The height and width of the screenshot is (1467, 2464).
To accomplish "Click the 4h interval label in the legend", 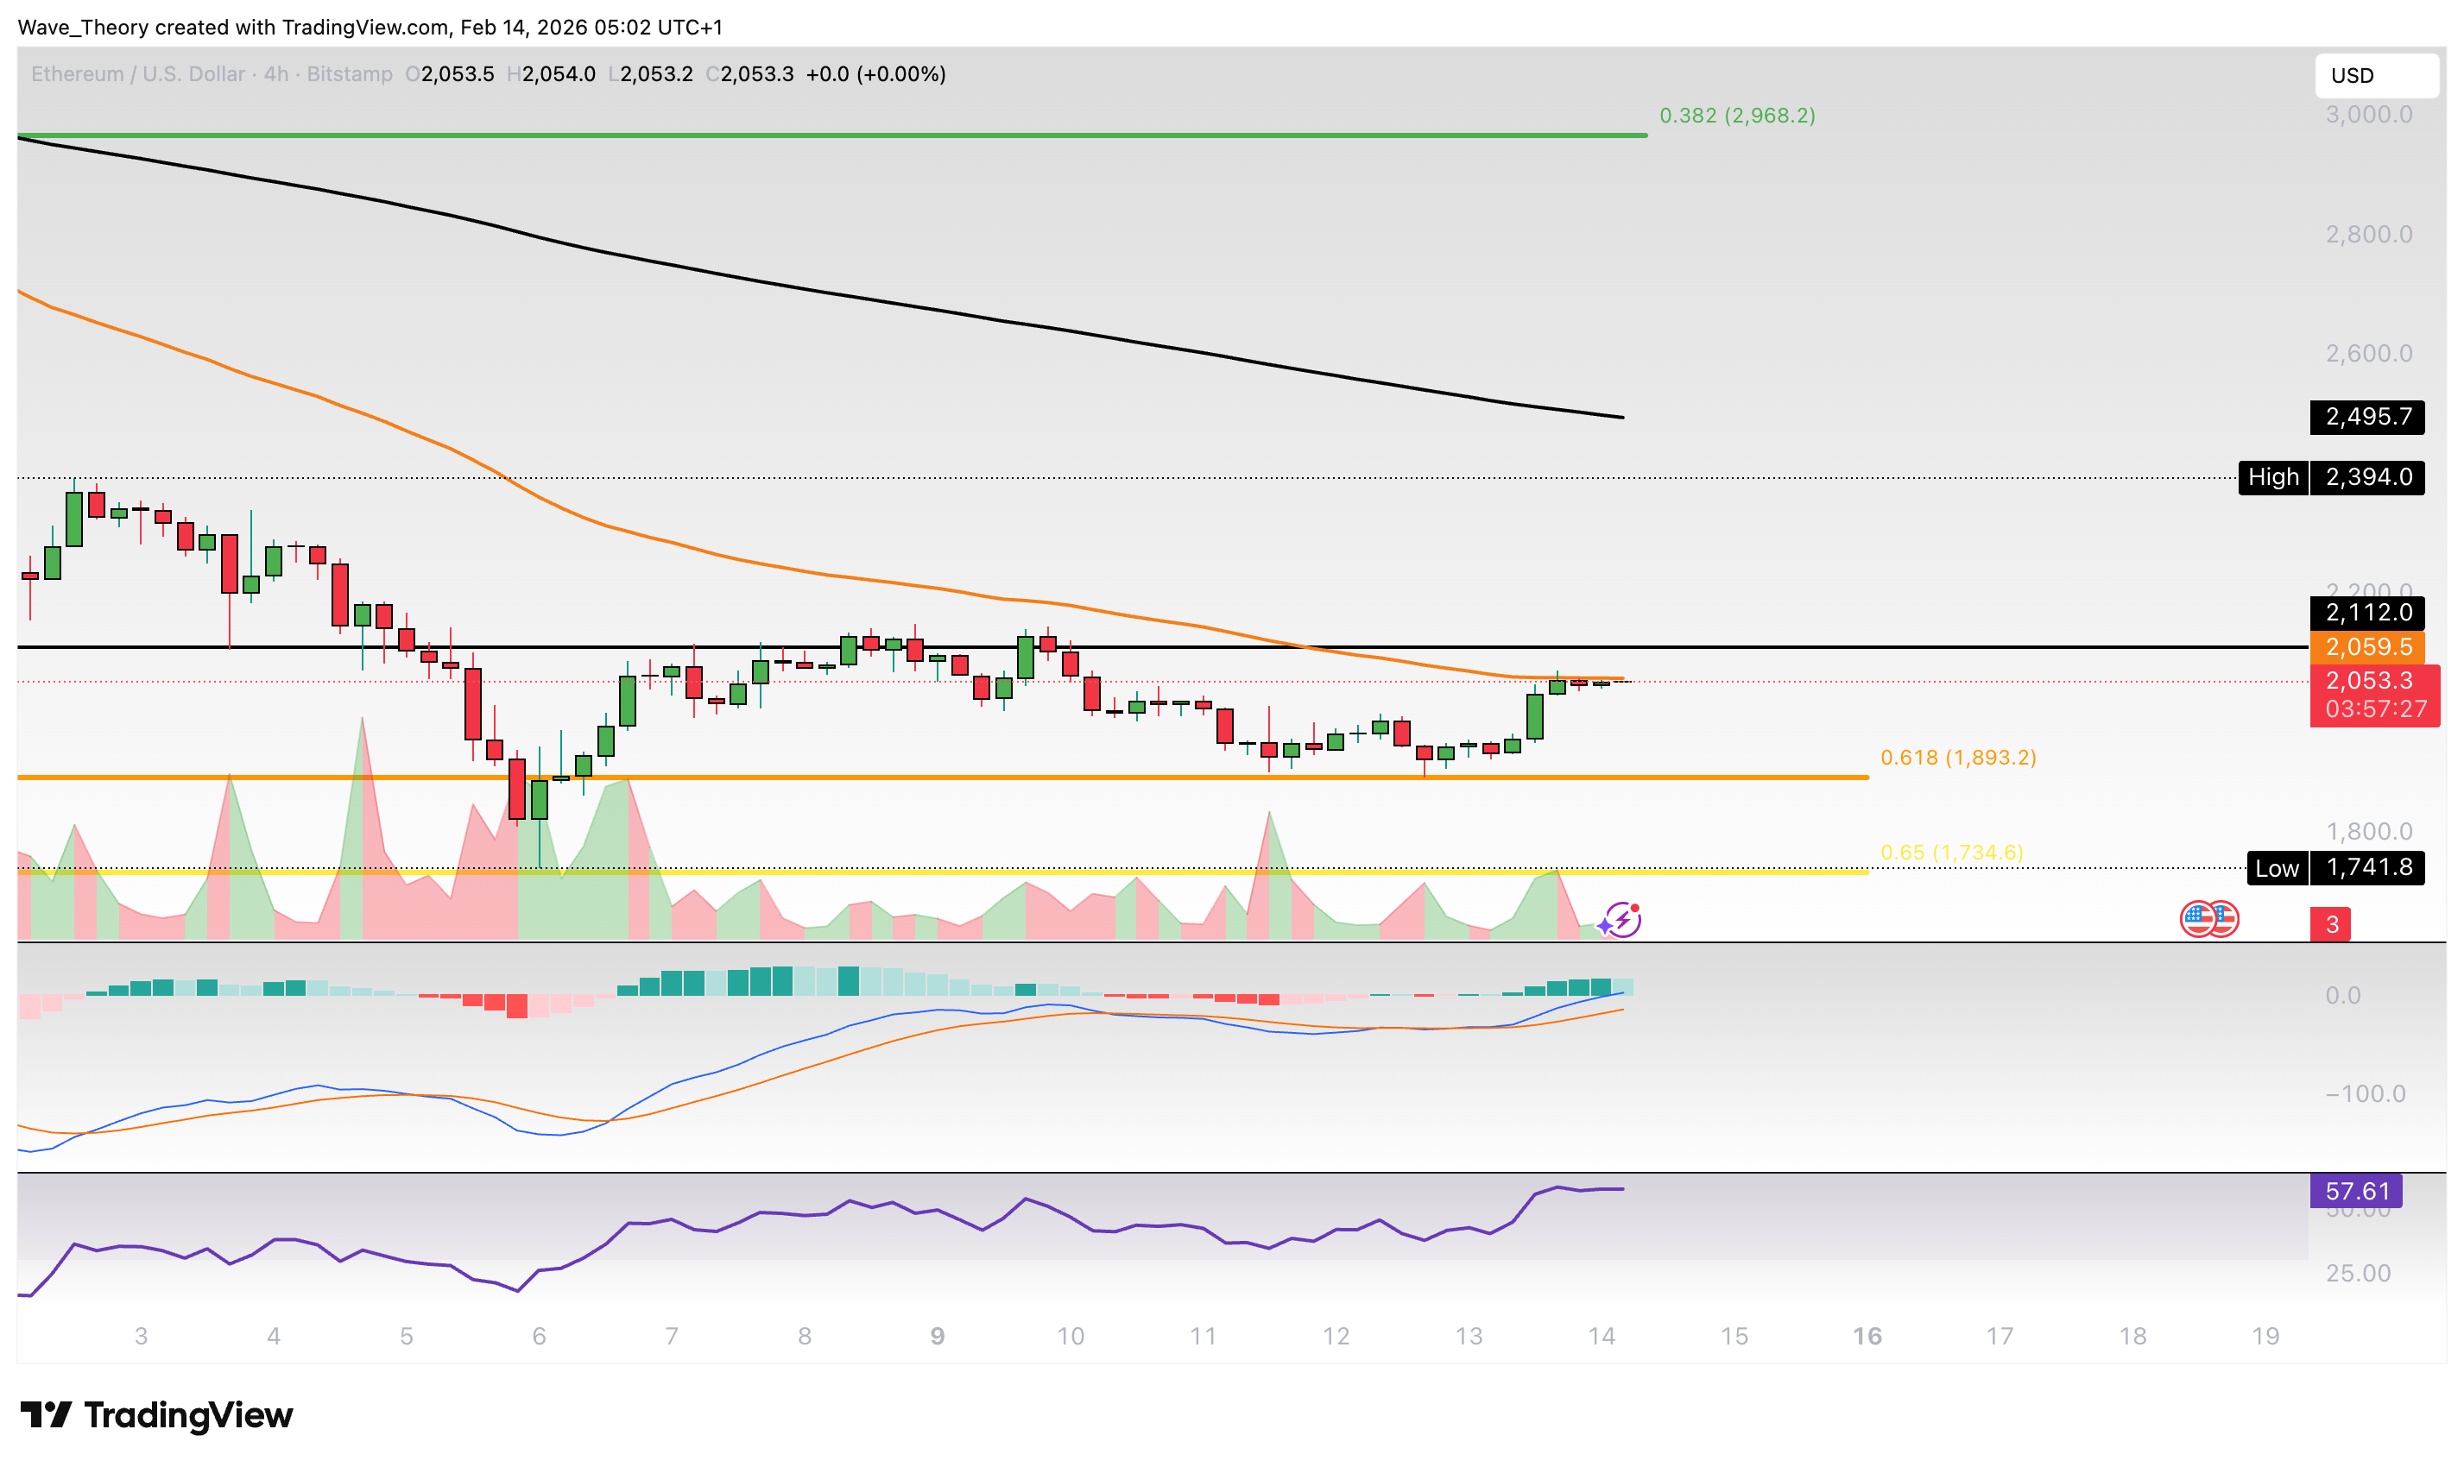I will (x=276, y=74).
